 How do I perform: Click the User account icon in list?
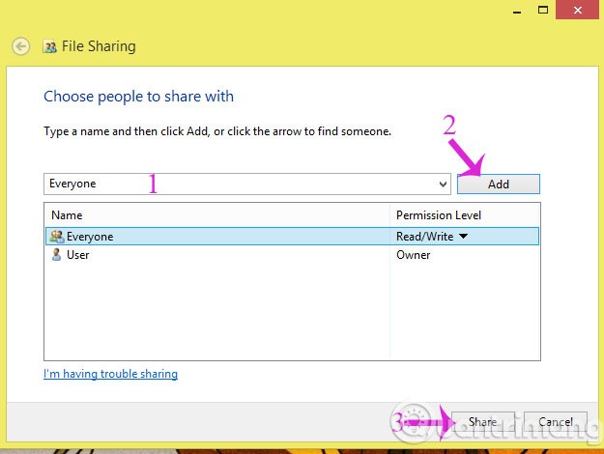[x=56, y=255]
